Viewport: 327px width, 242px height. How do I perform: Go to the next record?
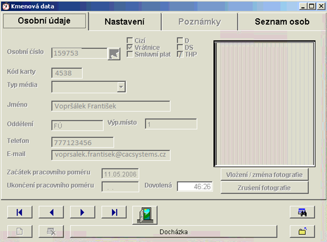click(x=83, y=212)
